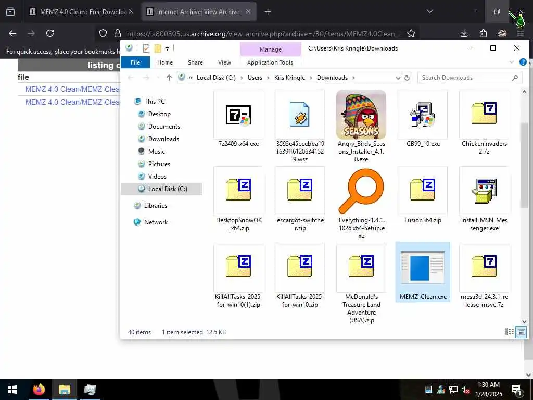
Task: Select Documents in navigation pane
Action: pyautogui.click(x=164, y=127)
